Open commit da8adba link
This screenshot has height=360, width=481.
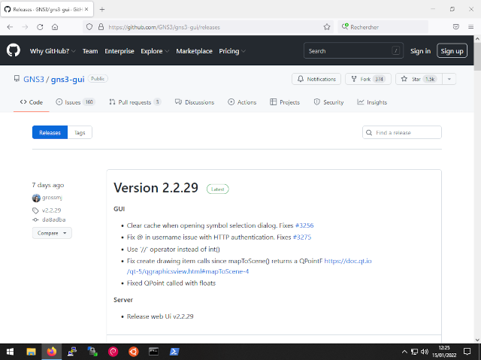[53, 219]
